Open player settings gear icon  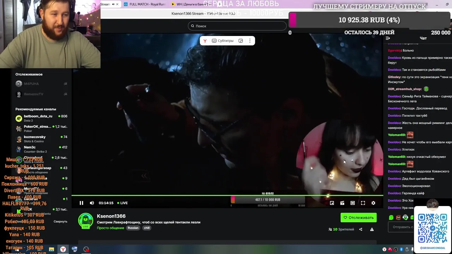373,203
